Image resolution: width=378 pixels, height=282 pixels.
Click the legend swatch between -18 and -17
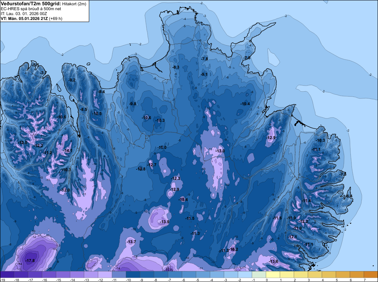tap(21, 274)
